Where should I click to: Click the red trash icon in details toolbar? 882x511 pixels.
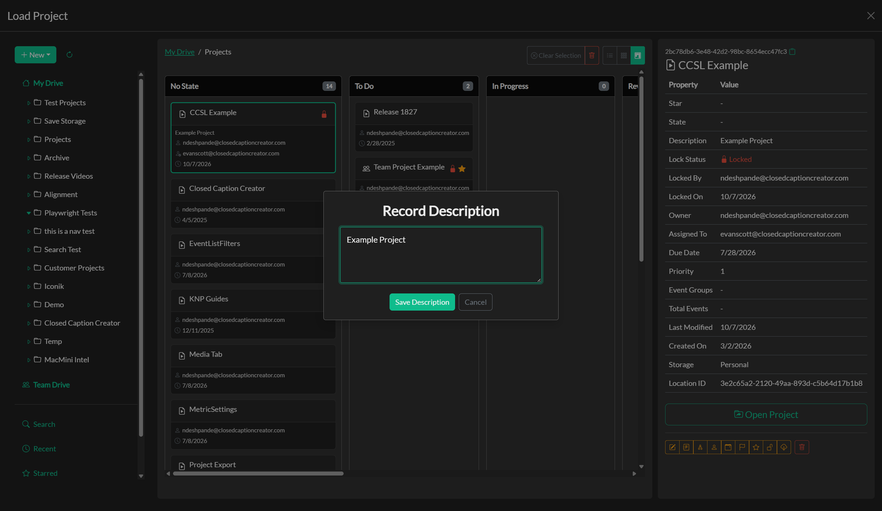tap(802, 447)
